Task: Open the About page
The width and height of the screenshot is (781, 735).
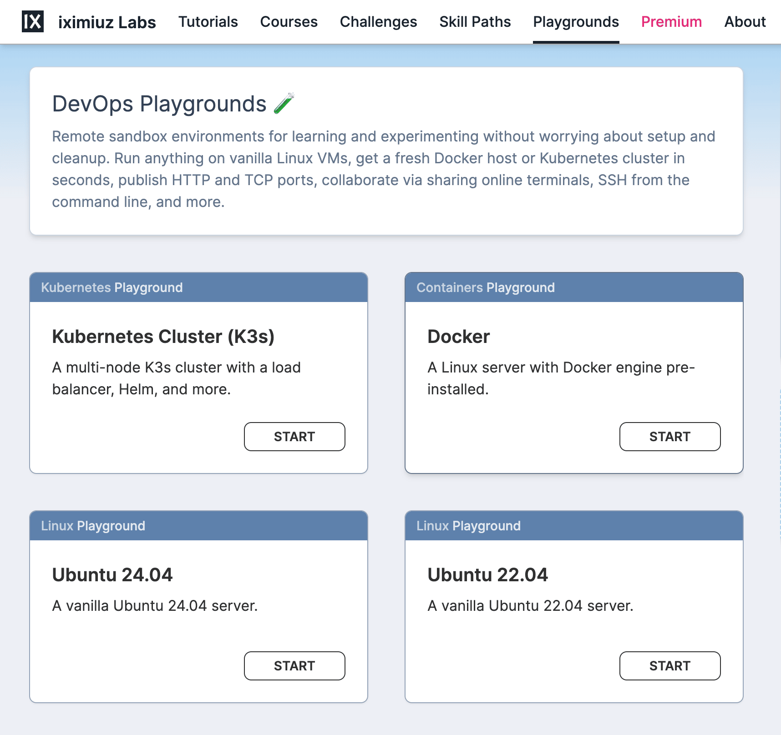Action: [x=745, y=22]
